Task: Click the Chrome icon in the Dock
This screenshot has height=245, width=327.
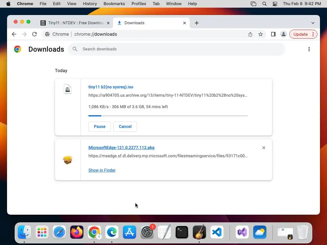Action: click(94, 232)
